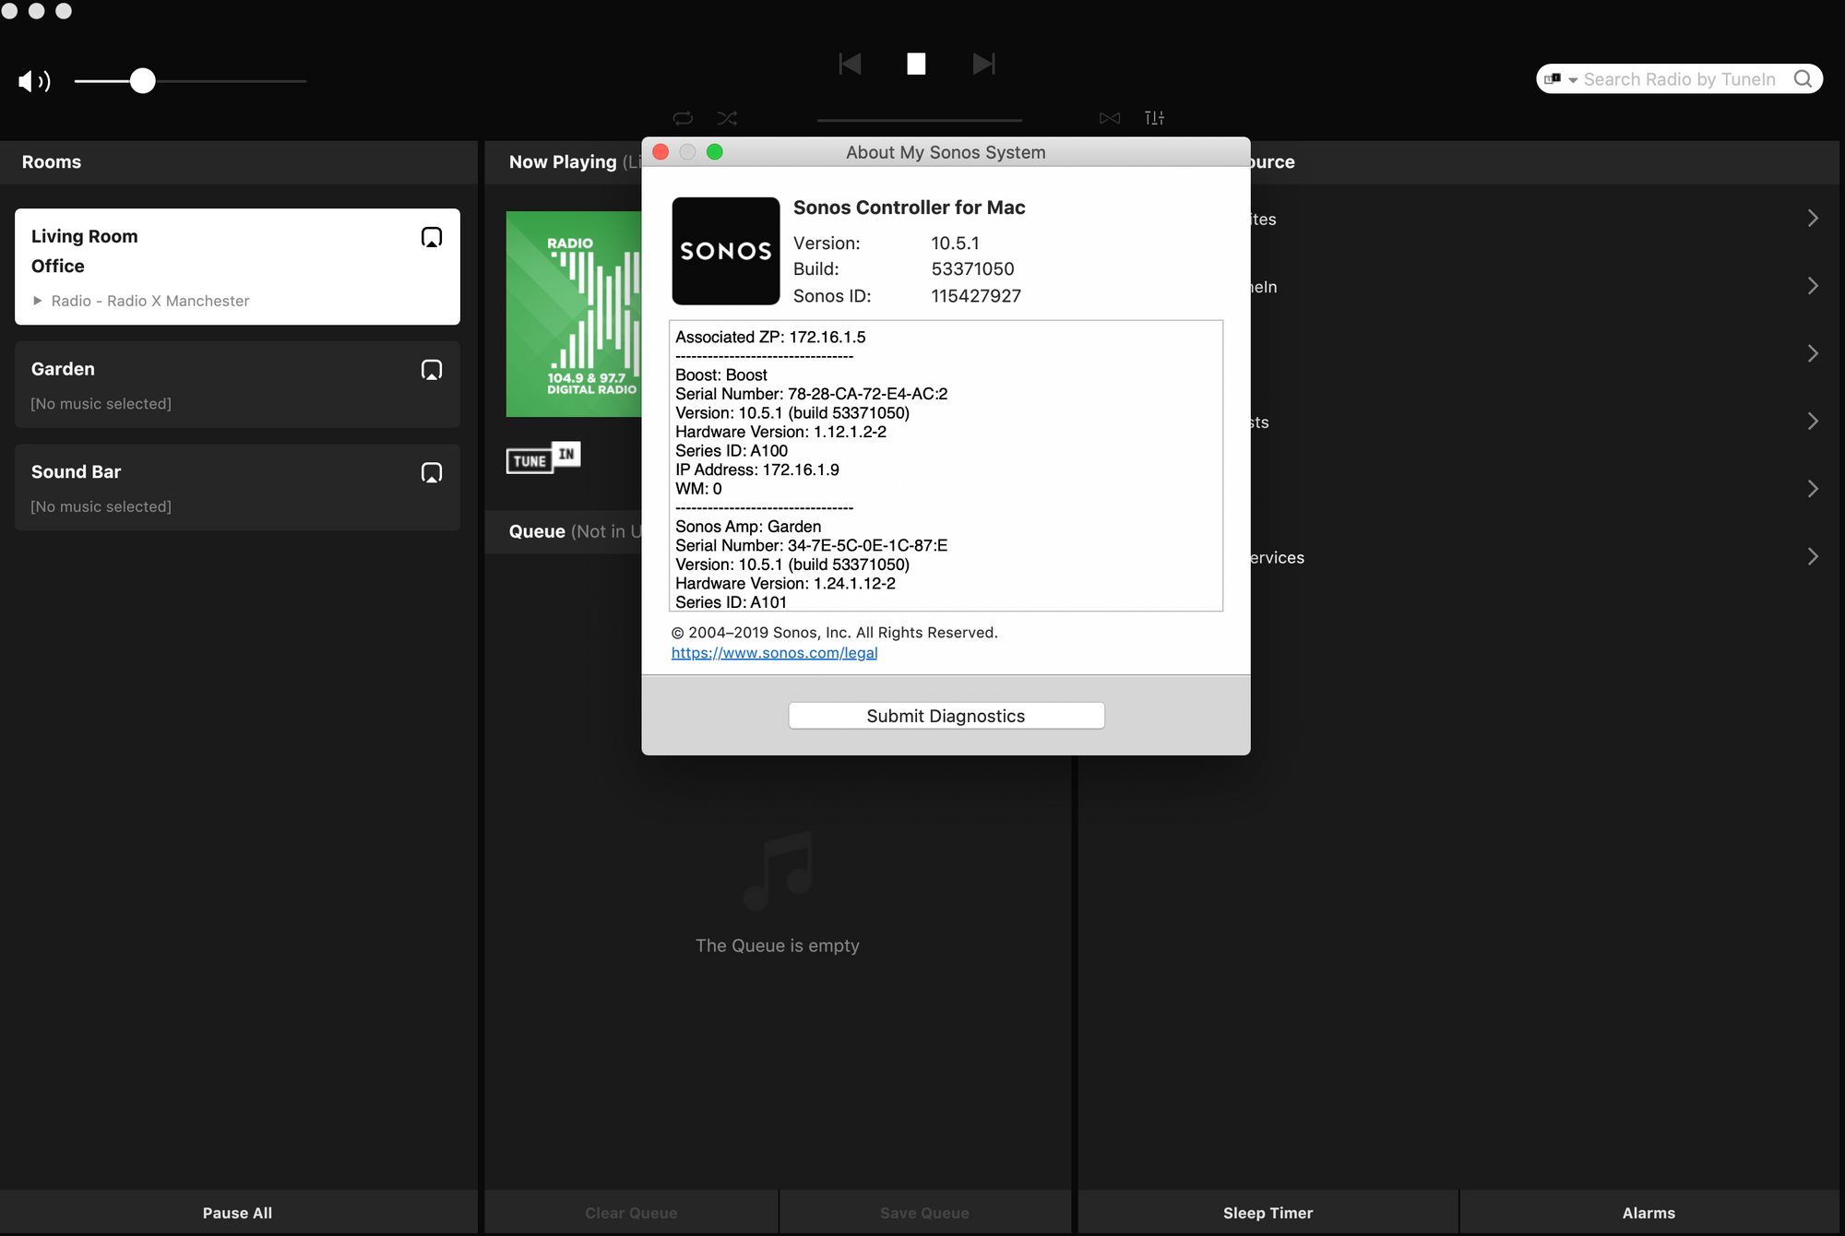Image resolution: width=1845 pixels, height=1236 pixels.
Task: Expand the first music source row chevron
Action: click(x=1813, y=219)
